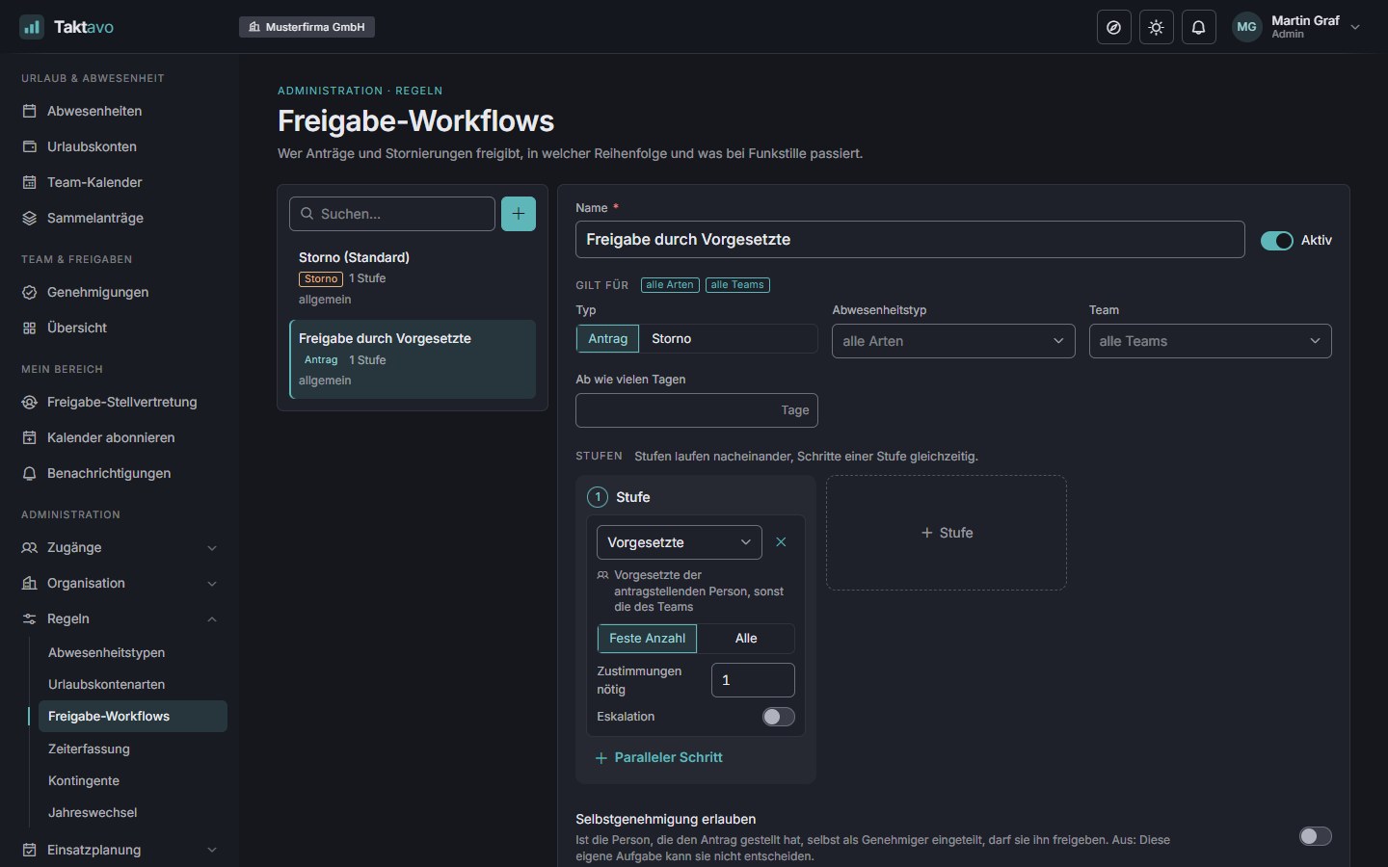
Task: Click the Freigabe-Stellvertretung icon
Action: point(30,402)
